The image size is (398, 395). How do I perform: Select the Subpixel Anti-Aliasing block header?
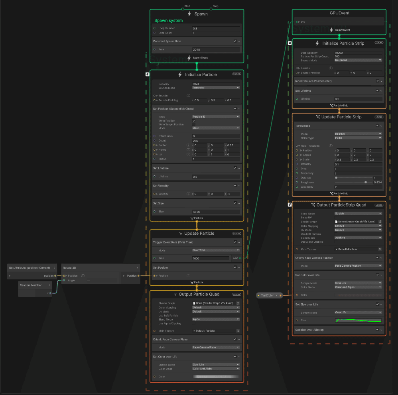pos(339,330)
